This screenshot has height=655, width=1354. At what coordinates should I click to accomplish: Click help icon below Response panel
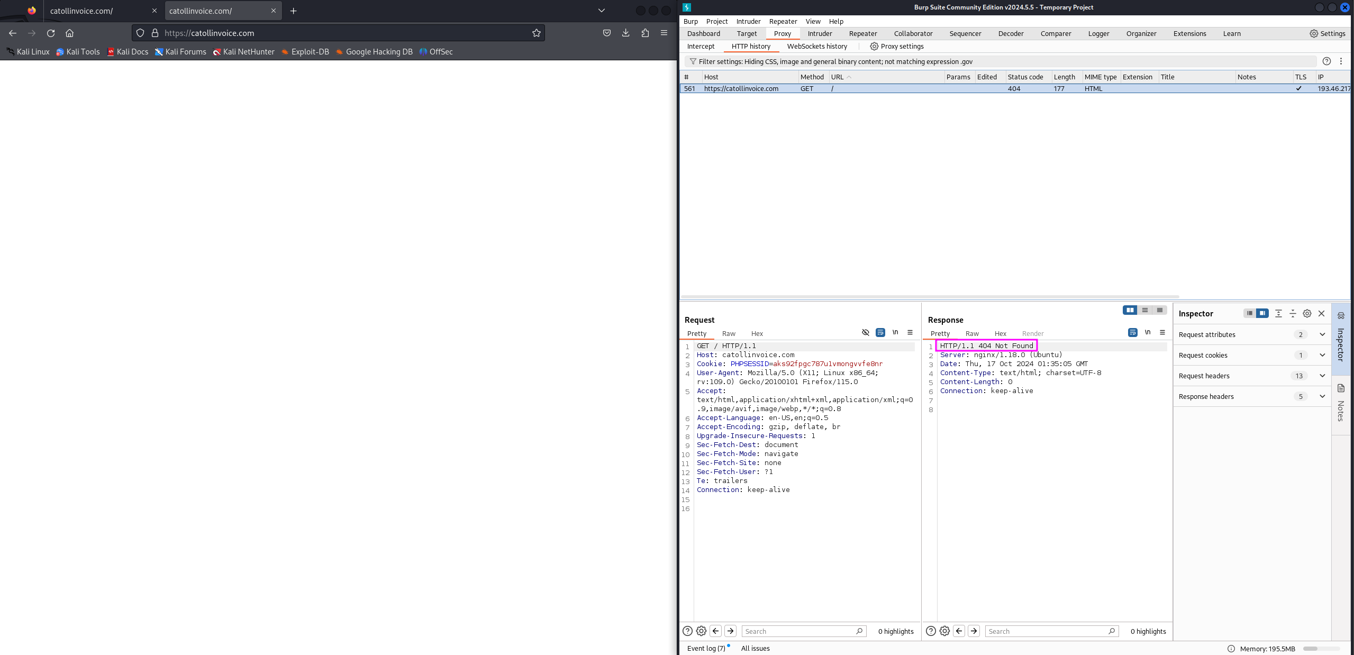point(931,631)
